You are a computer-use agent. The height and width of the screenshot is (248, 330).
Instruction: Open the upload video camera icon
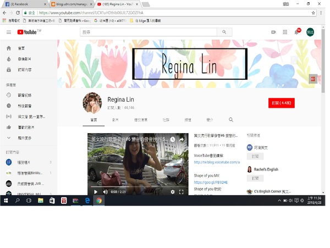pyautogui.click(x=273, y=32)
